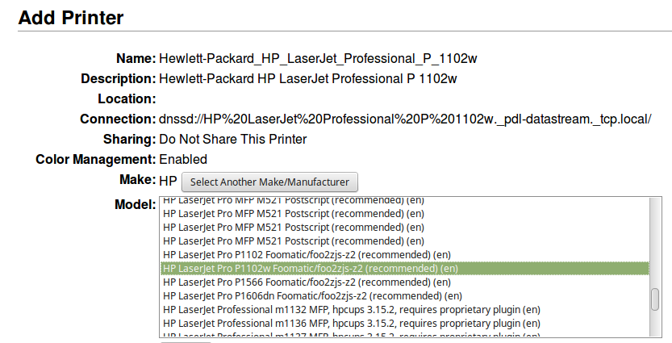Click the dnssd connection URI text
This screenshot has height=343, width=672.
(405, 119)
